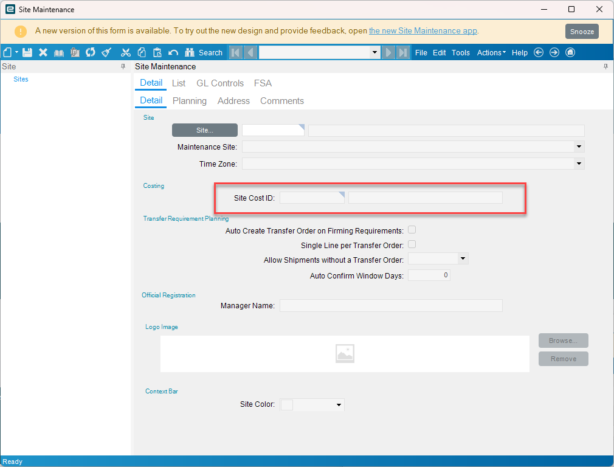The width and height of the screenshot is (614, 467).
Task: Click the Copy pages icon
Action: (142, 52)
